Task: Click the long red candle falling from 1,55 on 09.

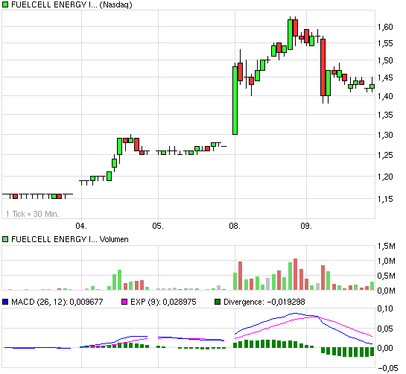Action: coord(323,68)
